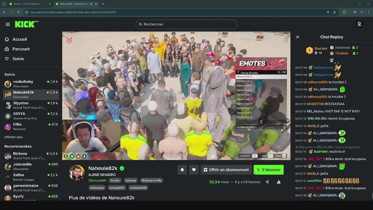Click the Répondre à WBLGALIBG reply reference
The image size is (373, 210).
328,147
